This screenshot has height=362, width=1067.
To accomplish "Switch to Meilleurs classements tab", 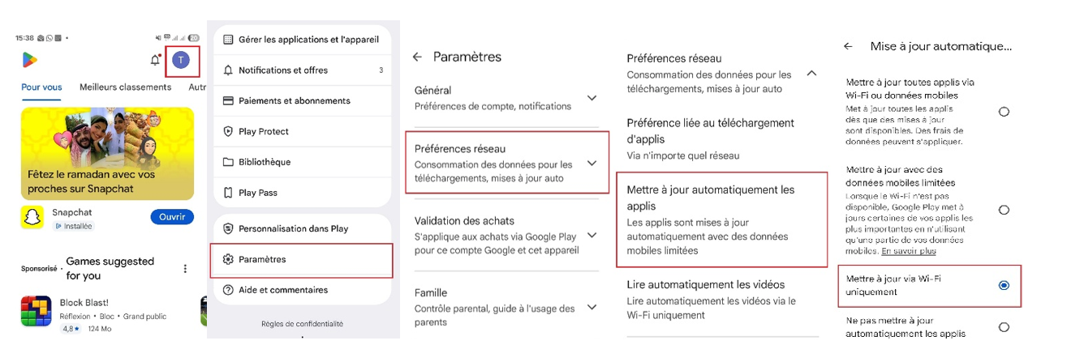I will [x=125, y=87].
